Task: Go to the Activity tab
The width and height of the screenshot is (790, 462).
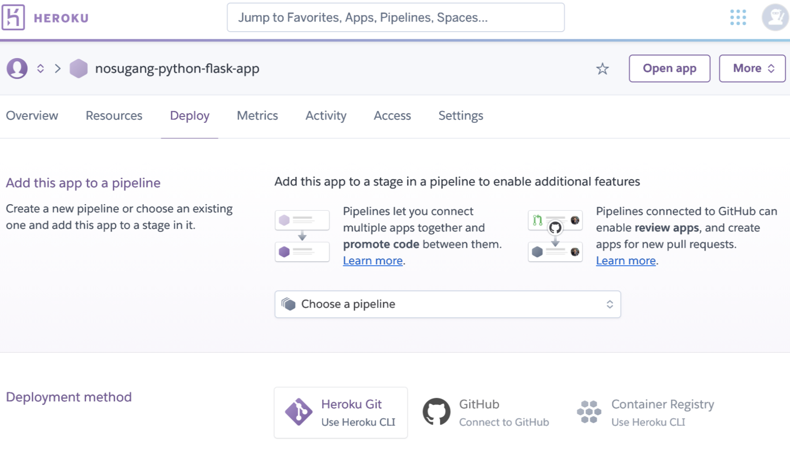Action: click(x=326, y=116)
